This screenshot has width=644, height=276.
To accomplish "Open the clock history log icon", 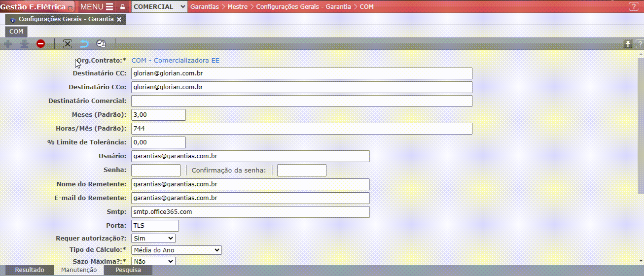I will point(101,44).
